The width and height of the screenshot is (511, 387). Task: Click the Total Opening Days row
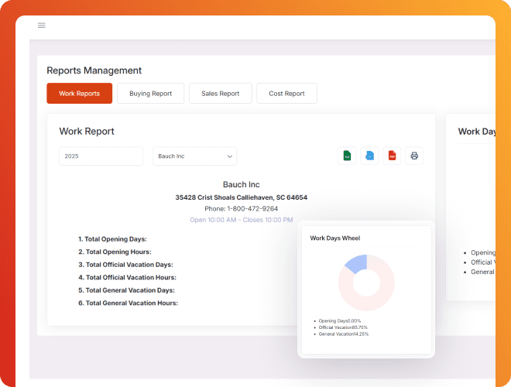[112, 239]
